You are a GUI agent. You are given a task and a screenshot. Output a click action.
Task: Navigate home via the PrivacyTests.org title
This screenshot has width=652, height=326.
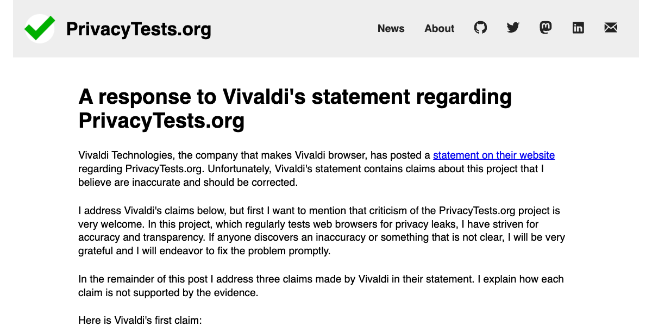pos(139,29)
